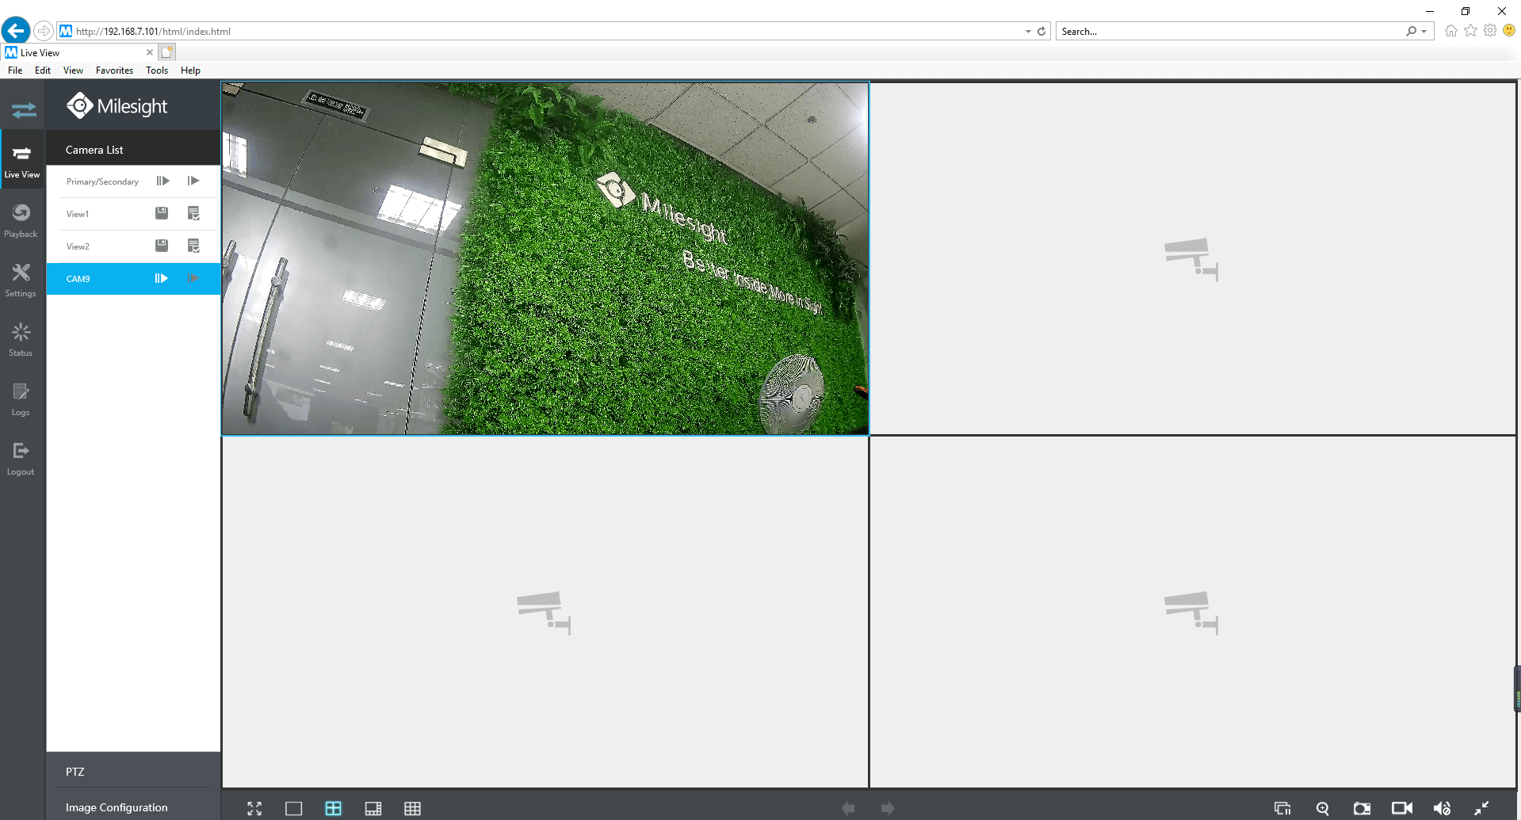Go to previous camera page arrow
The width and height of the screenshot is (1521, 820).
(x=848, y=808)
